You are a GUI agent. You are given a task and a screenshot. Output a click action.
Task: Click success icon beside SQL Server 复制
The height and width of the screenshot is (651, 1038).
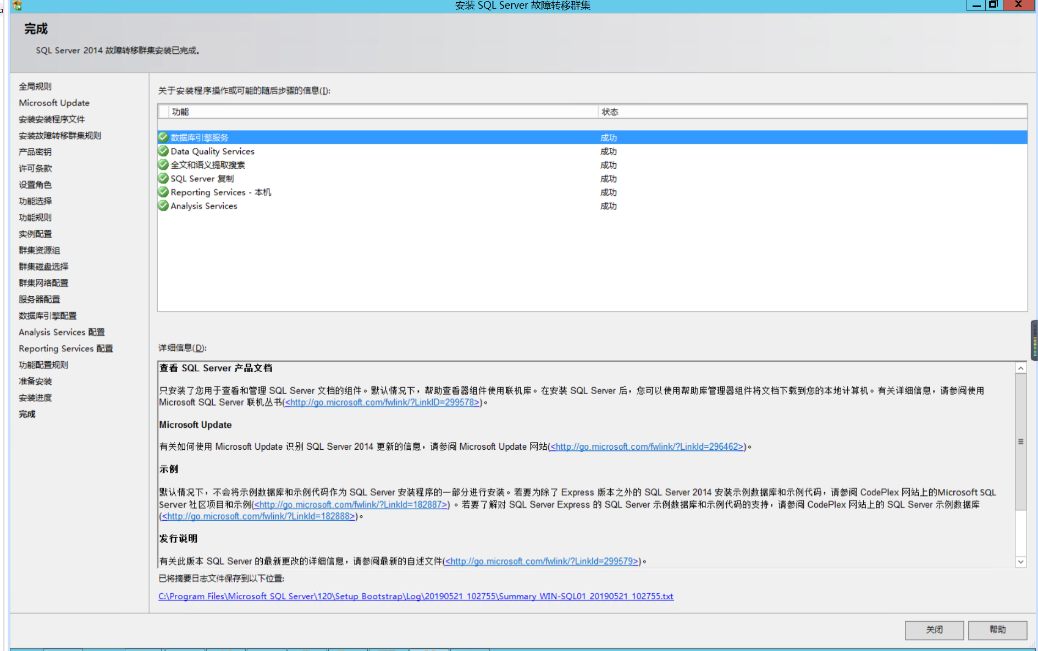pyautogui.click(x=163, y=179)
